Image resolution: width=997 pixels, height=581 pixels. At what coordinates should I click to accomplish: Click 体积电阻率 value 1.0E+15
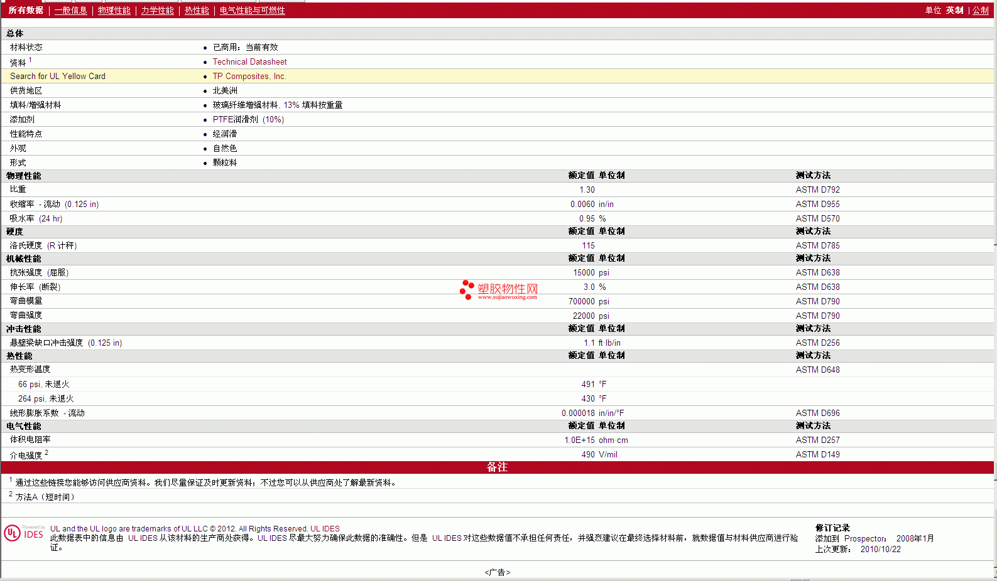(579, 440)
